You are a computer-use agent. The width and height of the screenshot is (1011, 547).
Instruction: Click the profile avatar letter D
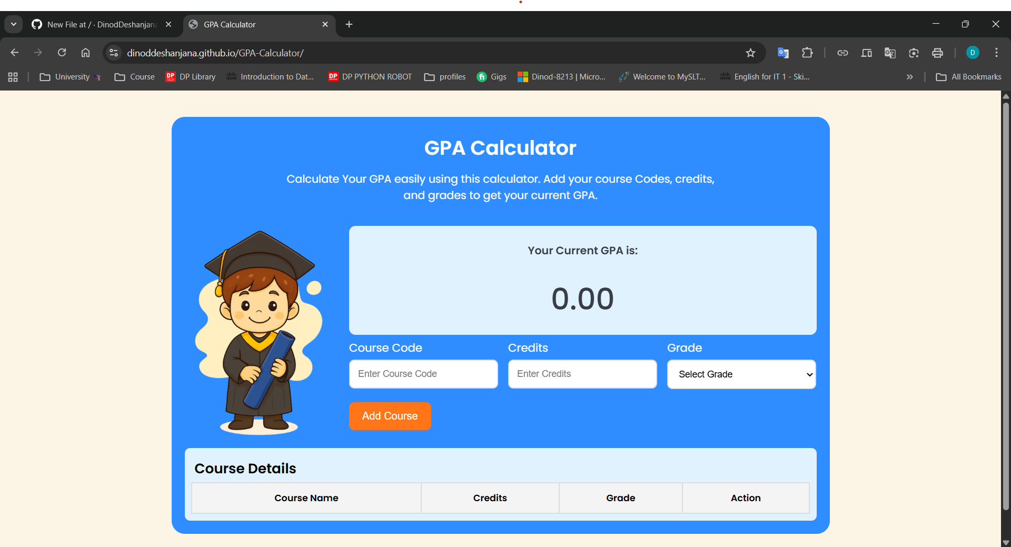973,53
